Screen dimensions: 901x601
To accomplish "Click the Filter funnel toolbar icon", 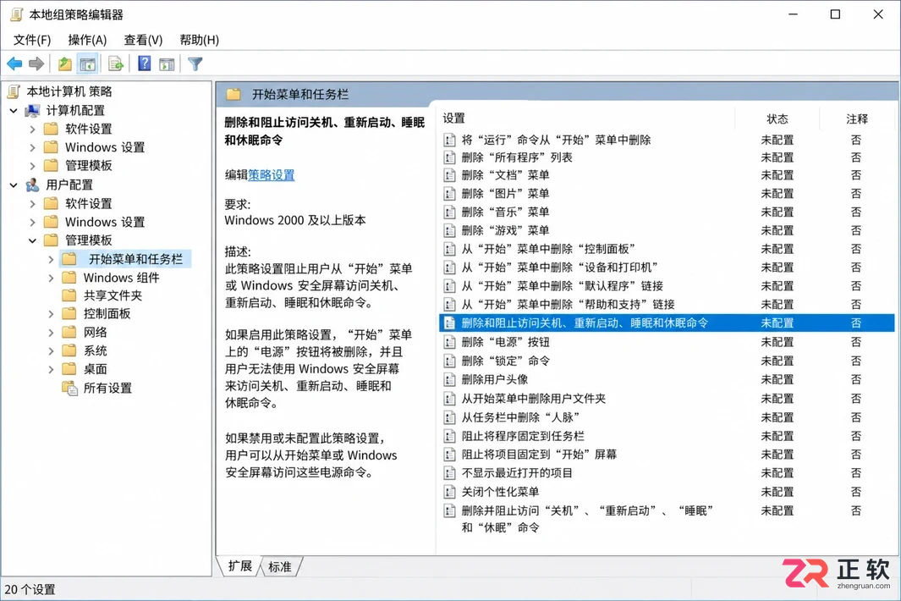I will [195, 63].
